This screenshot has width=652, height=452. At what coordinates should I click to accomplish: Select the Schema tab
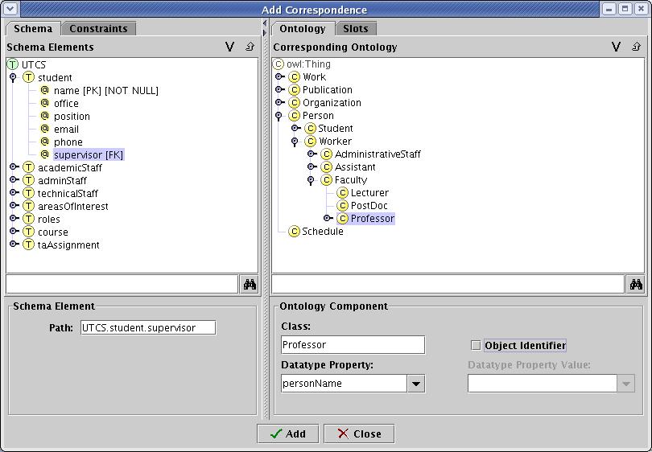(33, 29)
